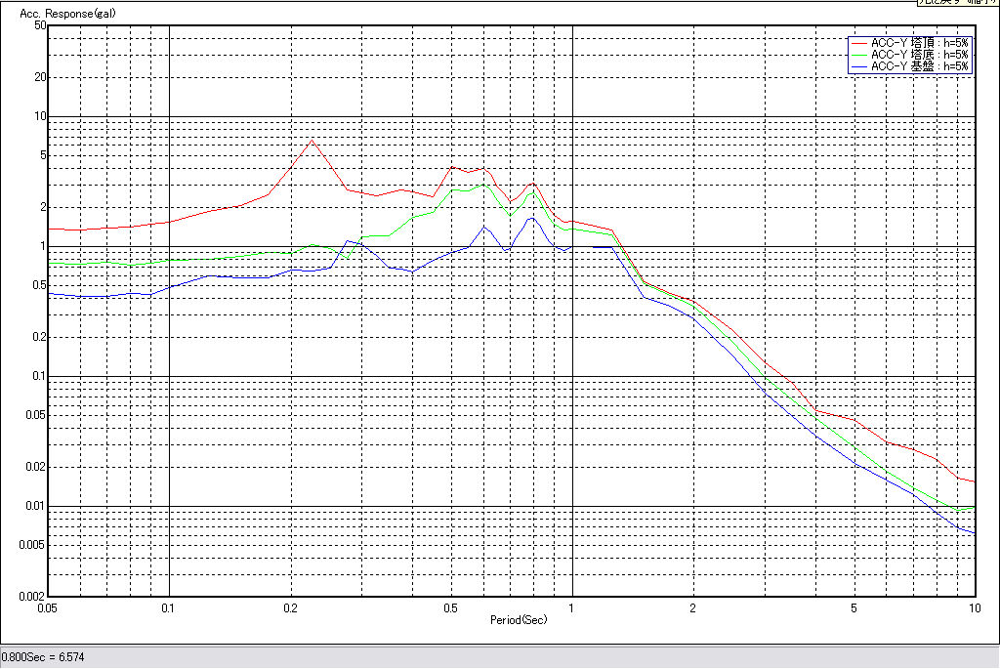Click the 0.05 label on the horizontal period axis
The width and height of the screenshot is (1000, 669).
(46, 608)
